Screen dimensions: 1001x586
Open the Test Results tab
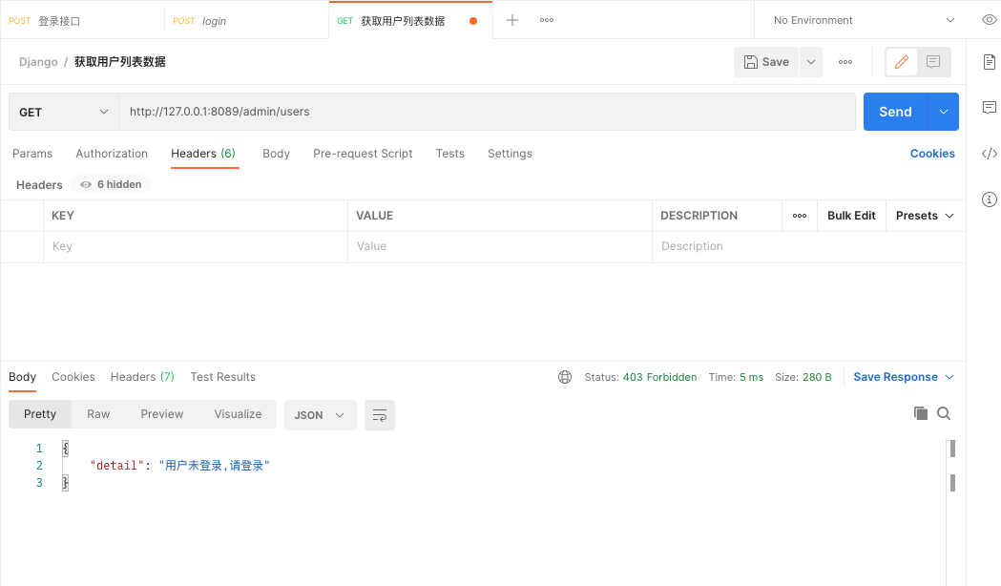[222, 377]
